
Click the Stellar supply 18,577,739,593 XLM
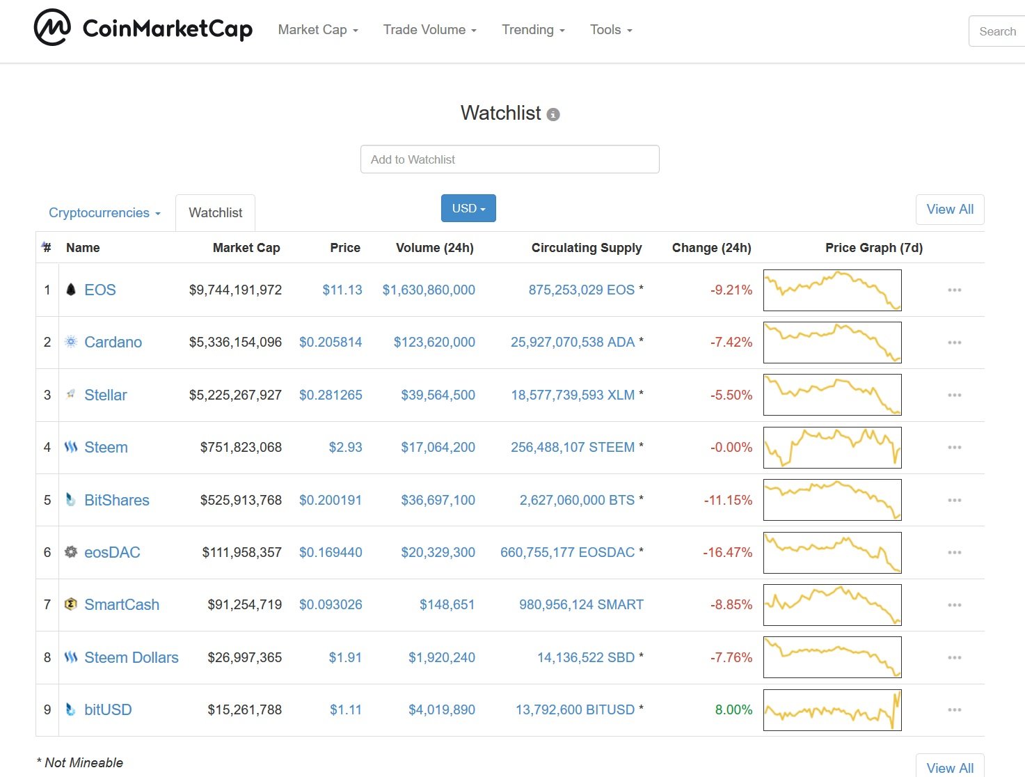tap(573, 395)
